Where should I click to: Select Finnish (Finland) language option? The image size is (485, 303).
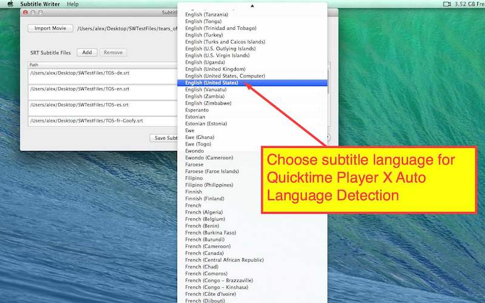(x=206, y=198)
